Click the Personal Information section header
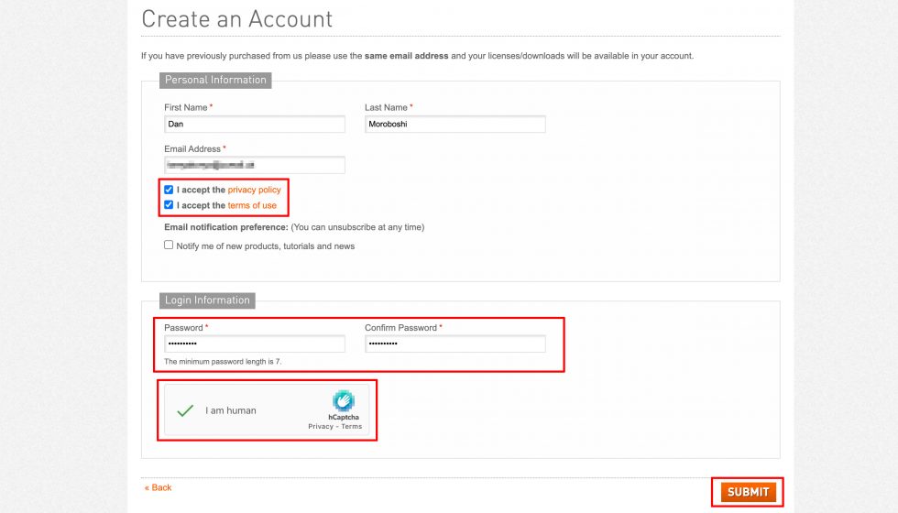Image resolution: width=898 pixels, height=513 pixels. coord(215,80)
